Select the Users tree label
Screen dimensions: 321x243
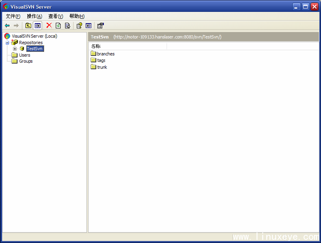[25, 55]
